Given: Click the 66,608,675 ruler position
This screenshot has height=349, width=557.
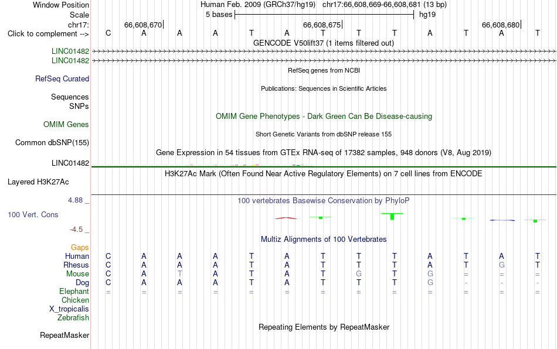Looking at the screenshot, I should pos(322,25).
